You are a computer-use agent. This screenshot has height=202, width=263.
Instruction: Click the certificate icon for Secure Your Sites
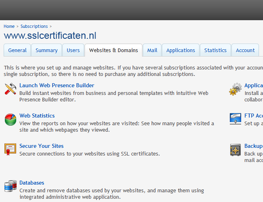(x=11, y=149)
